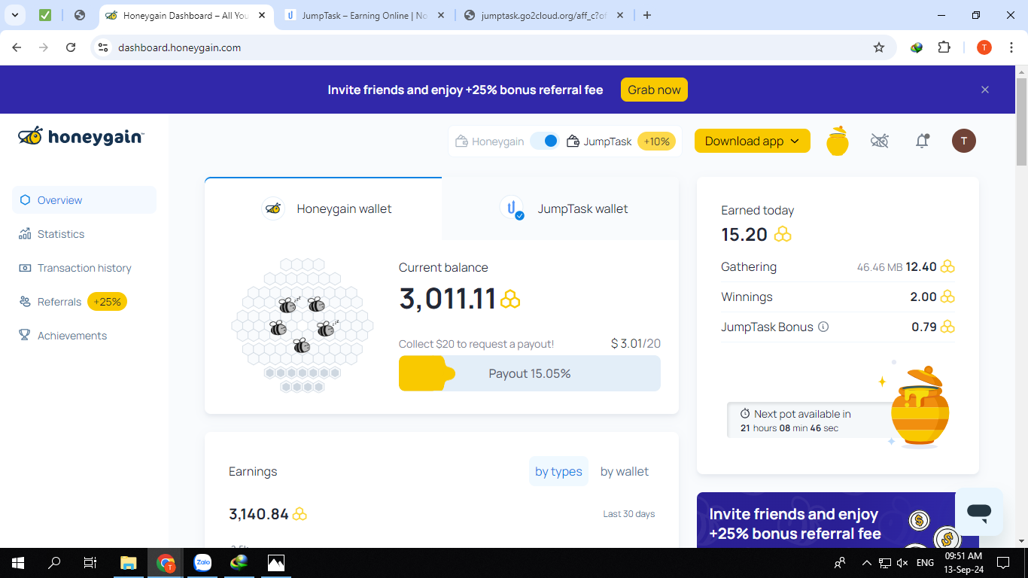This screenshot has height=578, width=1028.
Task: Open a new browser tab
Action: click(647, 15)
